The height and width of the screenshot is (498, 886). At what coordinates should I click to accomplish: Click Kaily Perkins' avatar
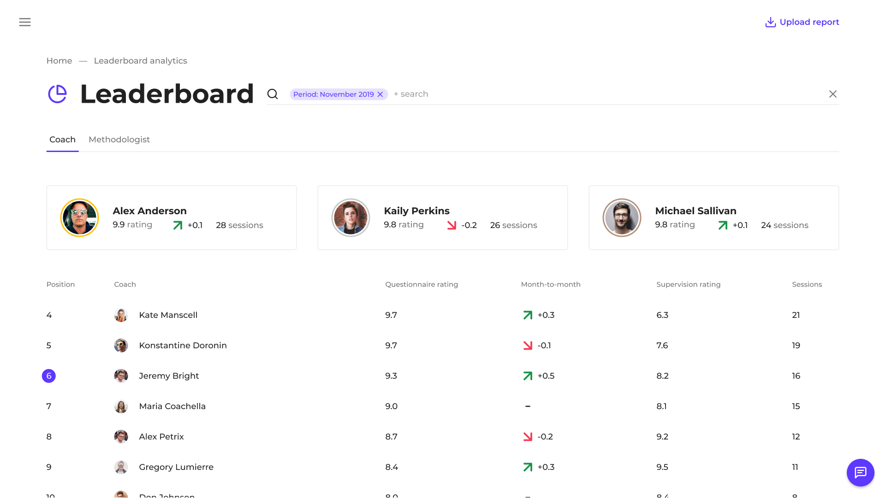(x=351, y=218)
